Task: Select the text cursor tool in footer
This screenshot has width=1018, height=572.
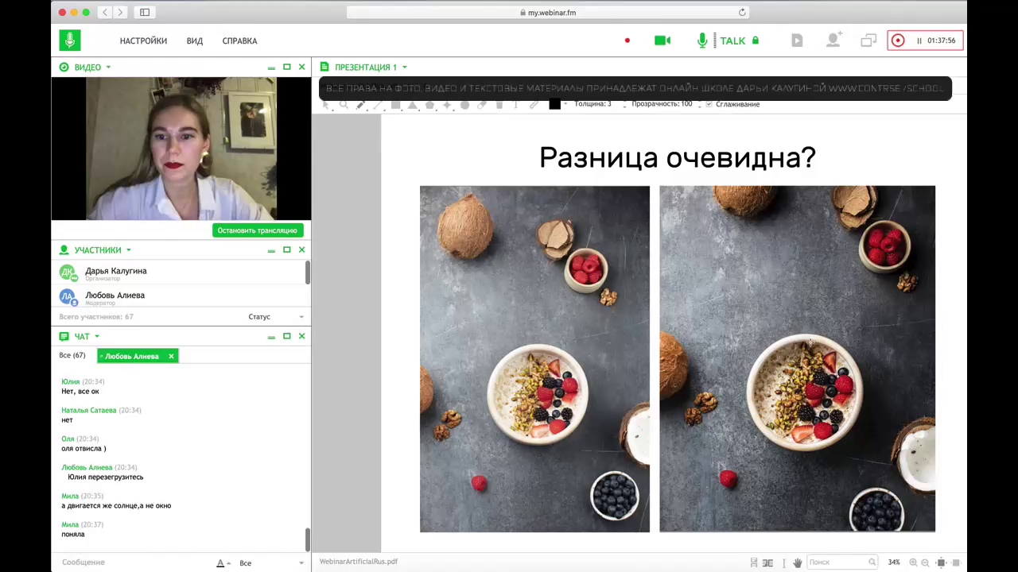Action: 784,562
